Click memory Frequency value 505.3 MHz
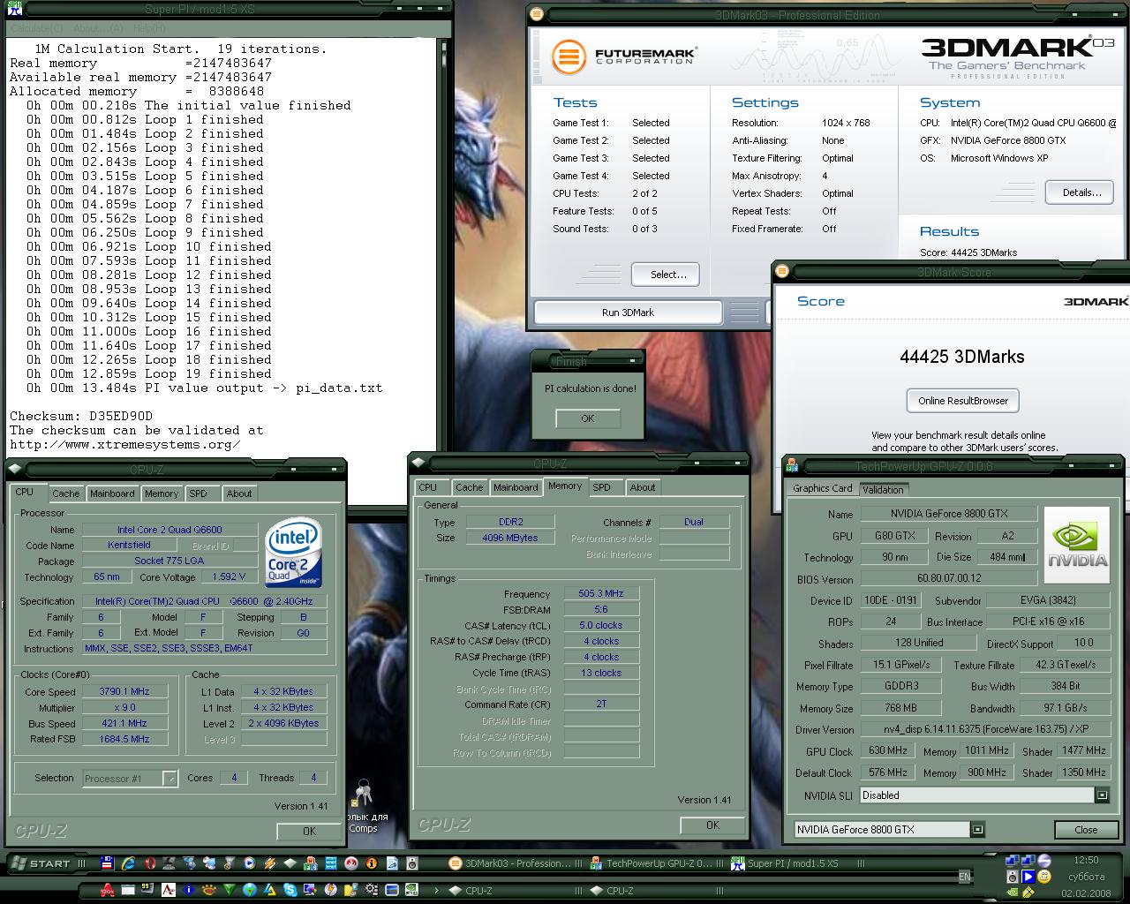 [x=601, y=593]
